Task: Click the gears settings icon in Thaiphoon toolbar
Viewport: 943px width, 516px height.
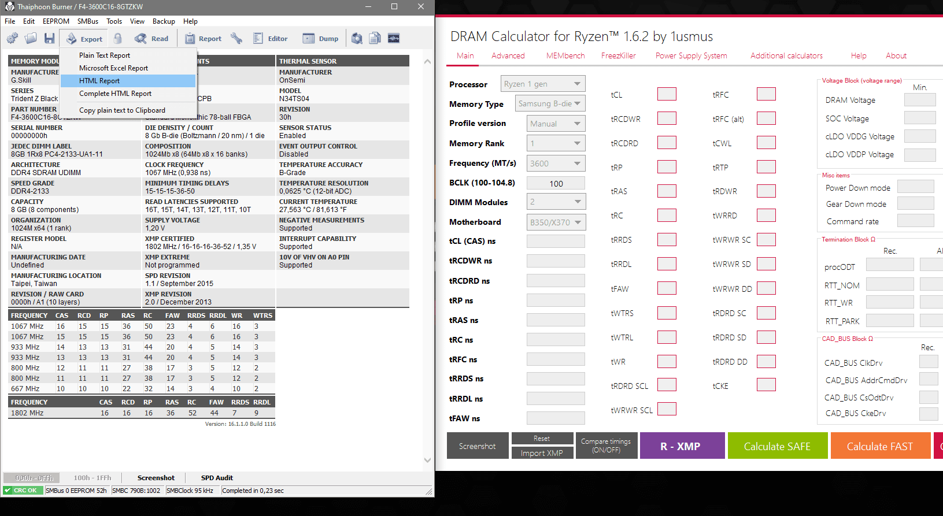Action: pyautogui.click(x=12, y=39)
